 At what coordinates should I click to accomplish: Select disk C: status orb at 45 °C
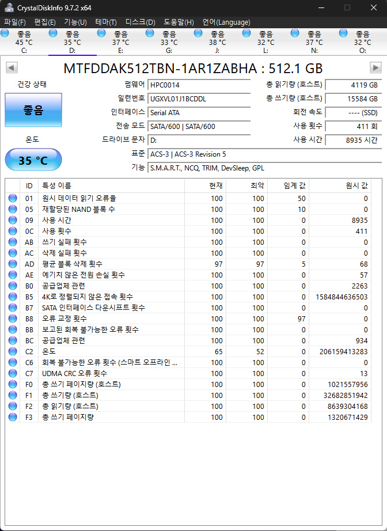tap(5, 33)
